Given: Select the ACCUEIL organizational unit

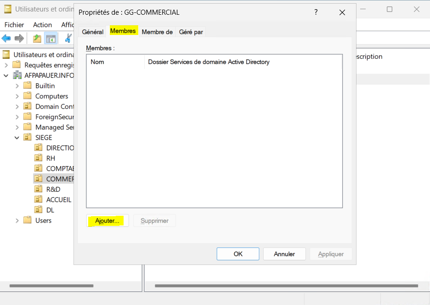Looking at the screenshot, I should pos(58,200).
